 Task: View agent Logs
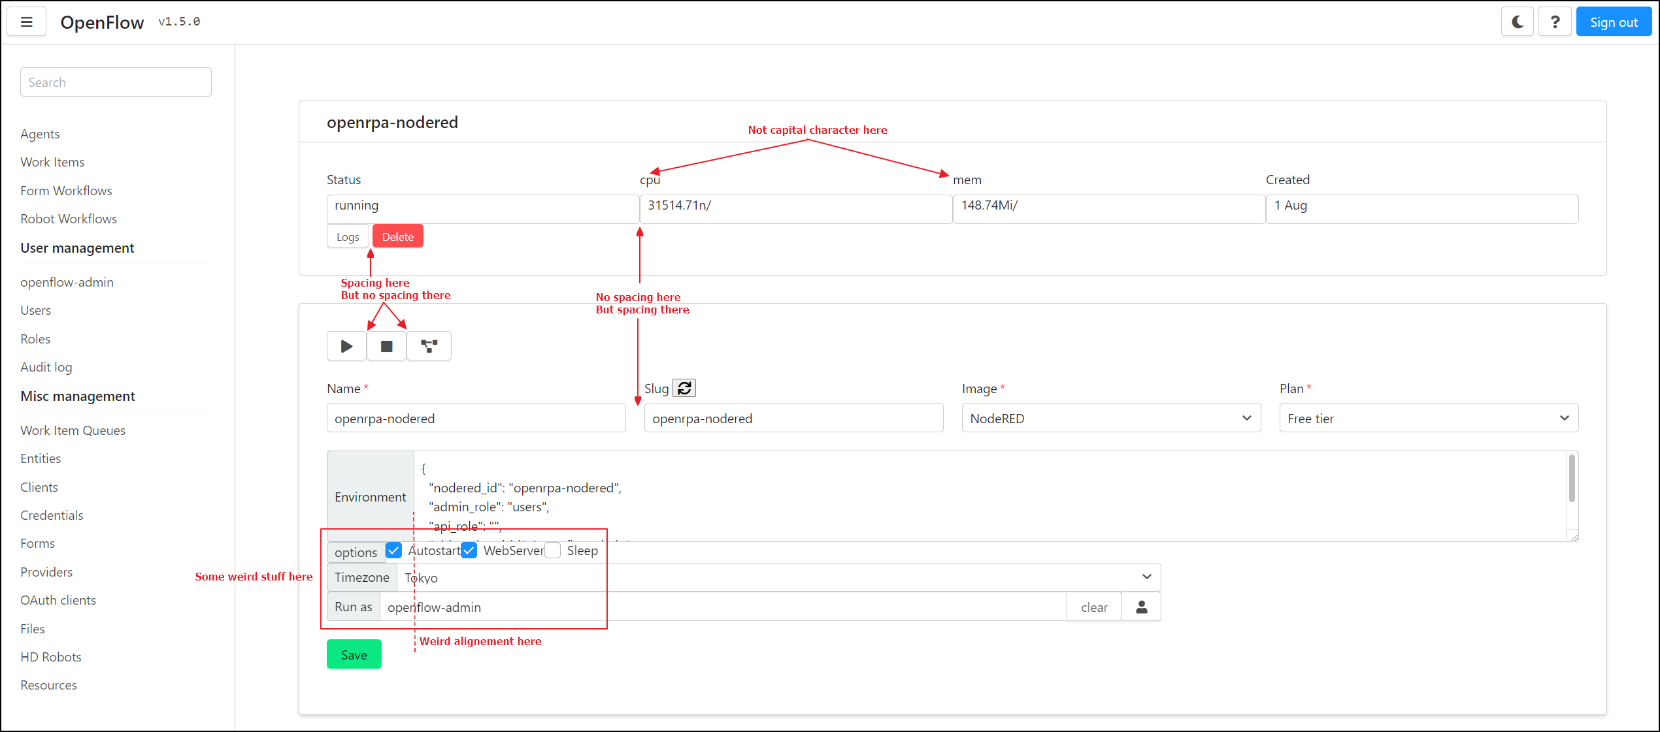pyautogui.click(x=348, y=236)
